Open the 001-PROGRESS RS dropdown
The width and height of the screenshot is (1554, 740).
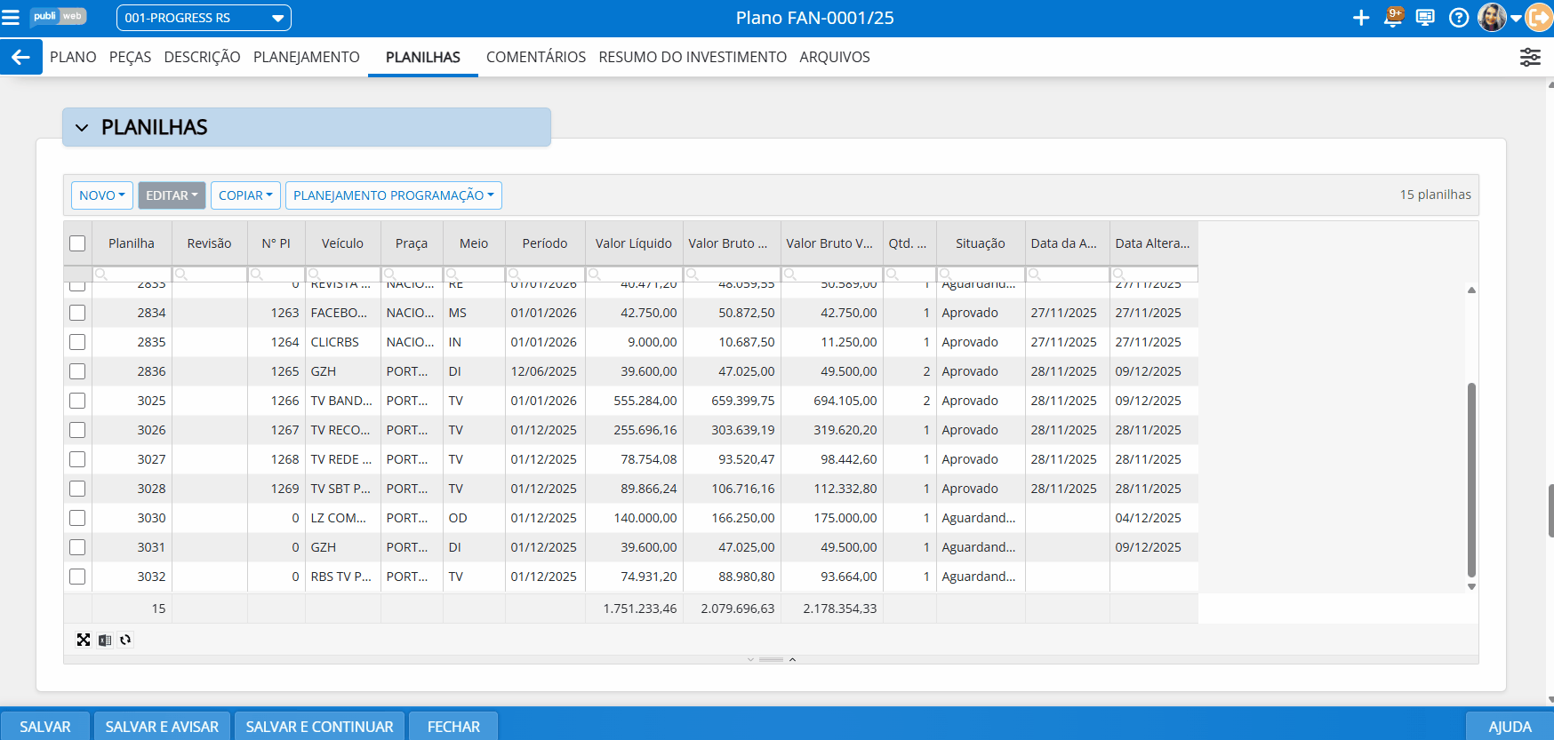[x=204, y=18]
